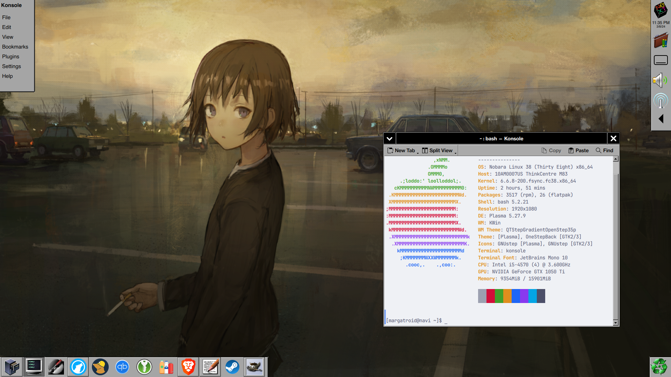Click the Find button in Konsole

point(605,150)
